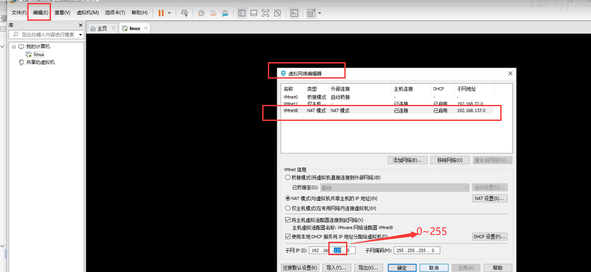591x272 pixels.
Task: Click the 添加网络(E)... button
Action: click(407, 160)
